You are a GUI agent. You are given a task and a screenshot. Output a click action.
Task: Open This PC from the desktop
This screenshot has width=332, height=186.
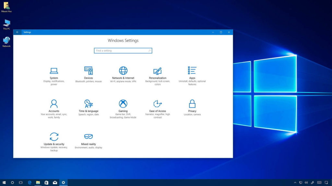6,25
